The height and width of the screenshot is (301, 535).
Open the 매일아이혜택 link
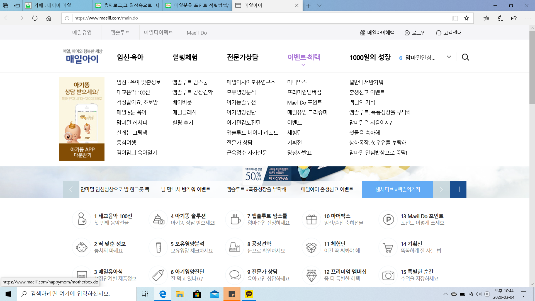coord(377,33)
